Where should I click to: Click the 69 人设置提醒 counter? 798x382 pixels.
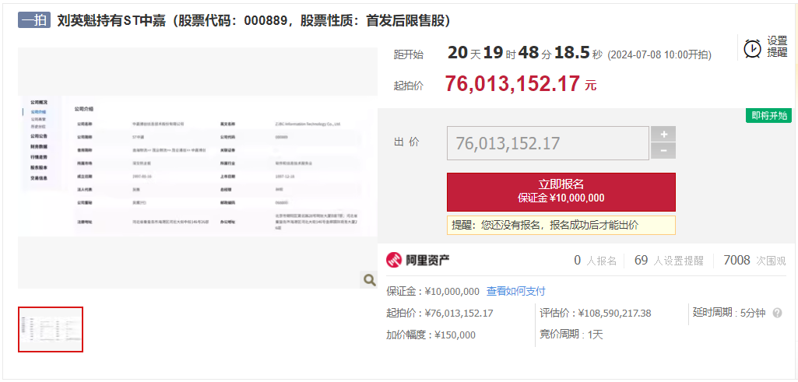coord(668,261)
